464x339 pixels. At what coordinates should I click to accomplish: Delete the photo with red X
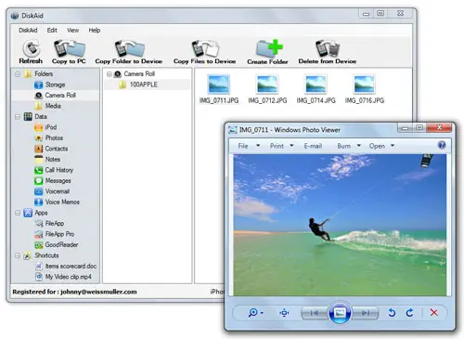point(434,313)
